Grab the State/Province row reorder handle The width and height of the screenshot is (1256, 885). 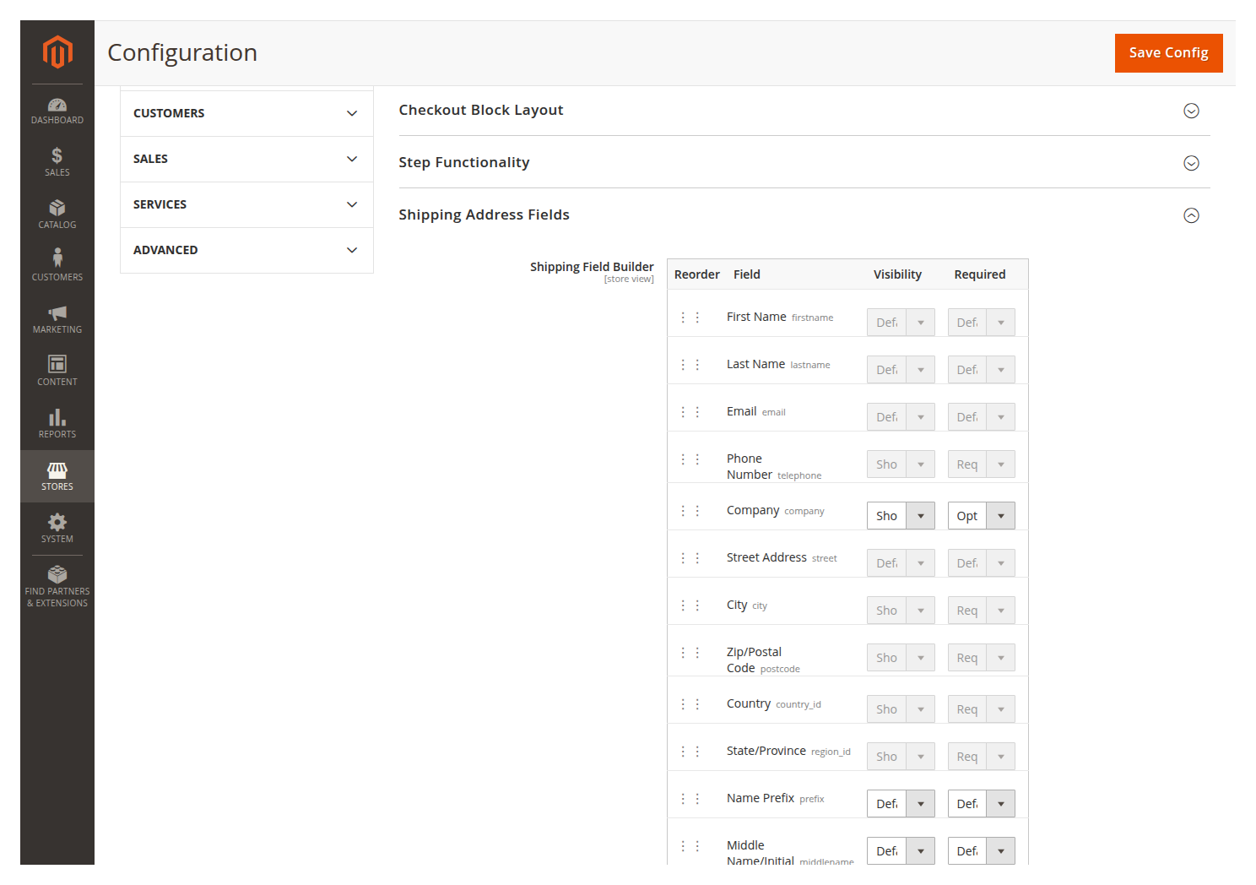[x=690, y=752]
